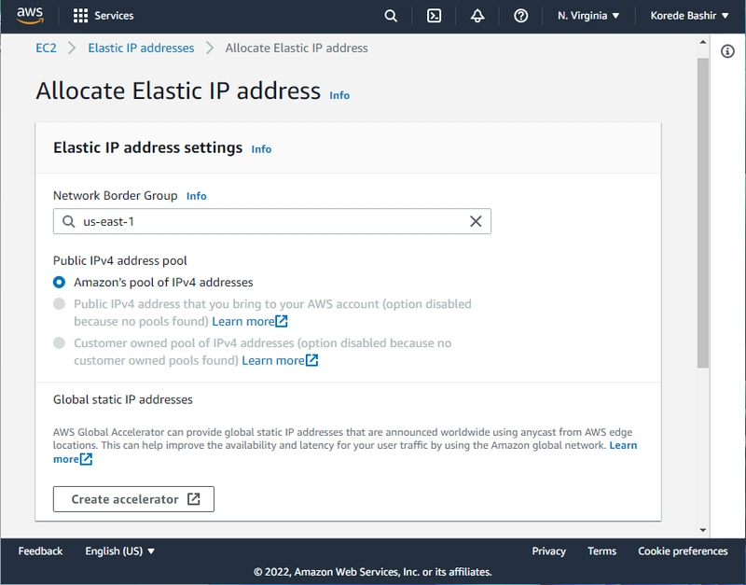
Task: Open Cookie preferences in the footer
Action: (683, 550)
